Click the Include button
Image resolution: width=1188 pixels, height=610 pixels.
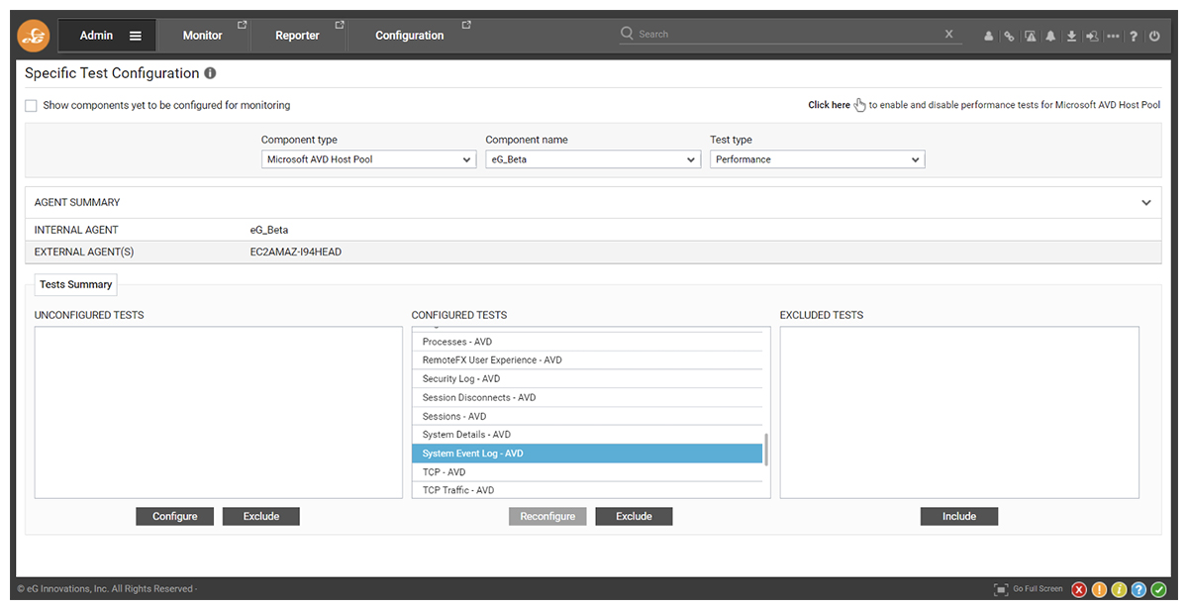[x=959, y=516]
